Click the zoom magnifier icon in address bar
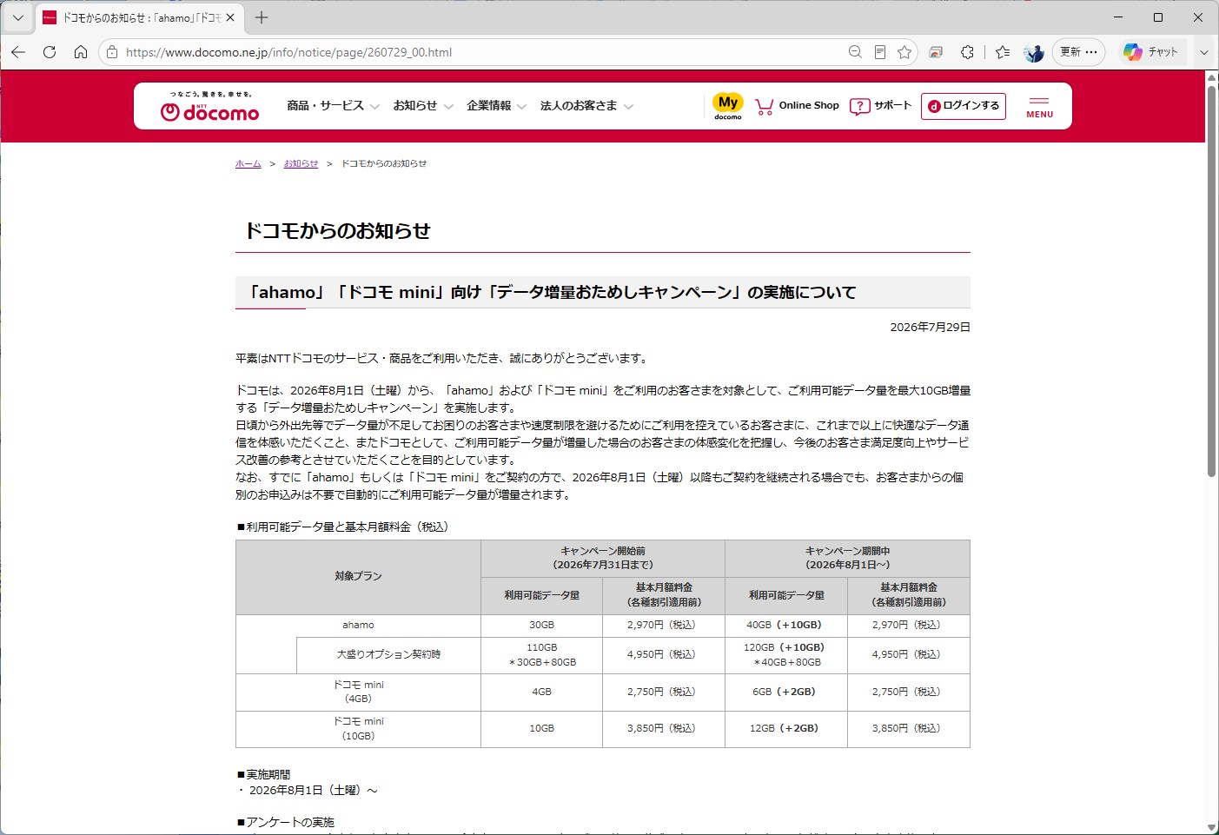The width and height of the screenshot is (1219, 835). pos(855,52)
